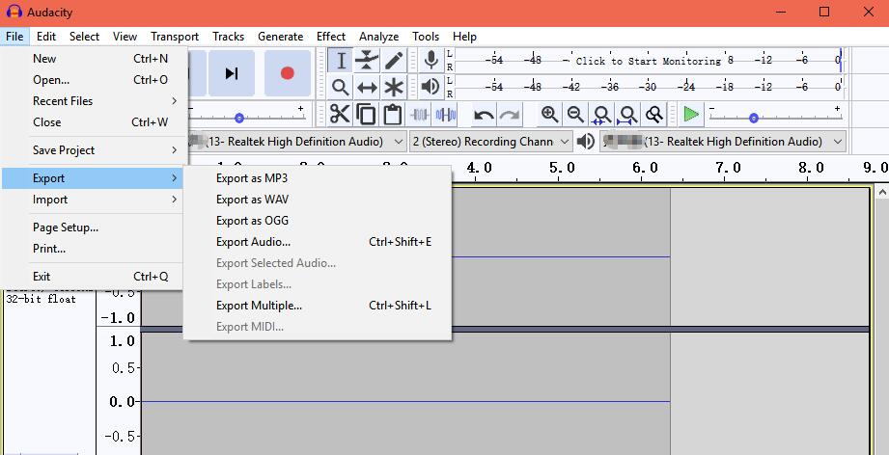889x455 pixels.
Task: Choose Export as MP3
Action: tap(318, 178)
